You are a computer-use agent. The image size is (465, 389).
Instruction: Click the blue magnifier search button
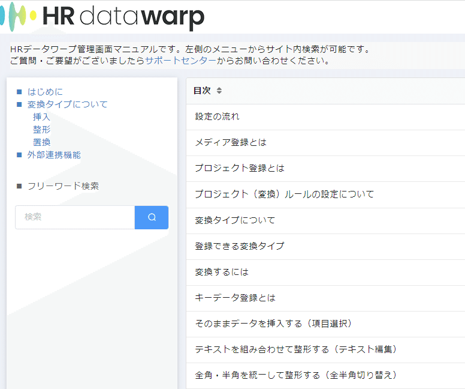(152, 217)
